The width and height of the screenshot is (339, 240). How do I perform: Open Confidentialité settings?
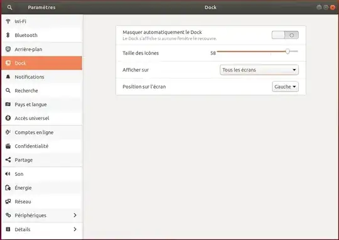[41, 146]
